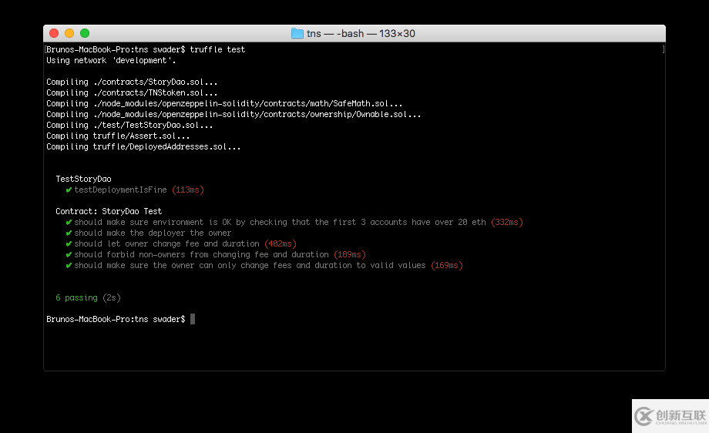Image resolution: width=709 pixels, height=433 pixels.
Task: Click 'Compiling truffle/Assert.sol...' line
Action: [x=118, y=136]
